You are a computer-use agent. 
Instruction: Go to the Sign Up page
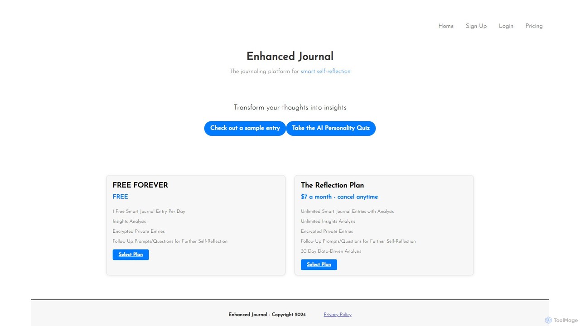coord(476,26)
